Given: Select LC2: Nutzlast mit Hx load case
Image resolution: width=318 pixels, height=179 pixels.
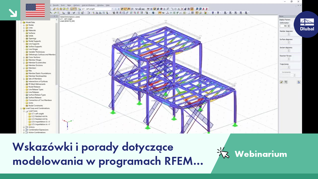Looking at the screenshot, I should click(39, 116).
